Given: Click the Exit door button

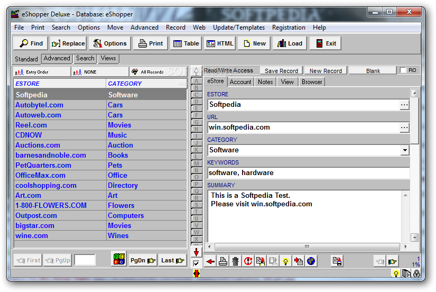Looking at the screenshot, I should (x=326, y=43).
